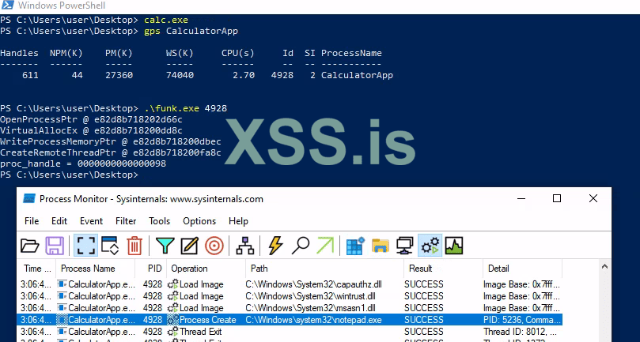Click the Highlight pencil icon
The height and width of the screenshot is (342, 640).
[x=189, y=246]
